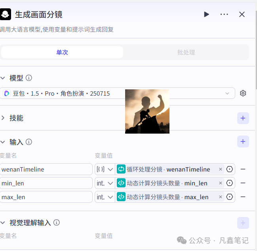Viewport: 257px width, 251px height.
Task: Show info tooltip beside 视觉理解输入
Action: 57,223
